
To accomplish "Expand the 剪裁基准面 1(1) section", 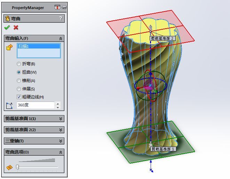I will (61, 119).
